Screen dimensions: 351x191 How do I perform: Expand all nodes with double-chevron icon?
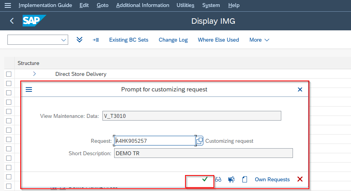click(79, 40)
